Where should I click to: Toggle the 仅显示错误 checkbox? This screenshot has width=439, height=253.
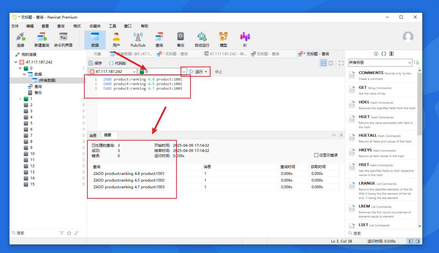[317, 155]
